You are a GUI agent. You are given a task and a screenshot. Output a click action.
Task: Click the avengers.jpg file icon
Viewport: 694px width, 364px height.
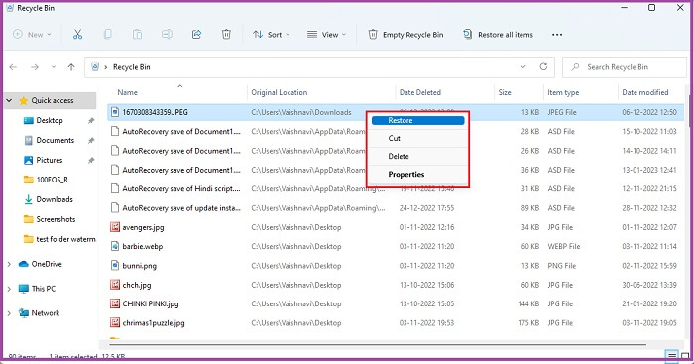115,227
